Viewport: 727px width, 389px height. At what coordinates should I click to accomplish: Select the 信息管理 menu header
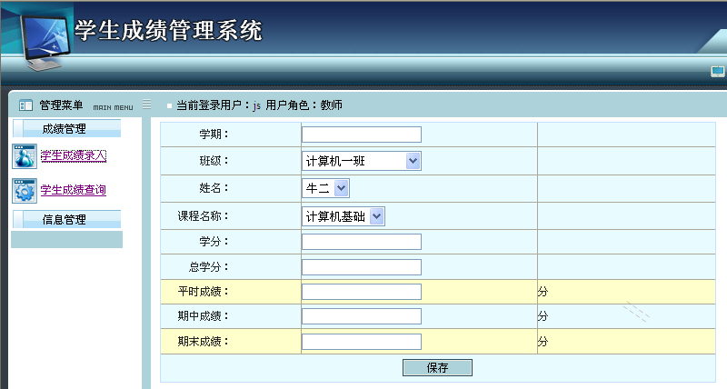(x=67, y=219)
